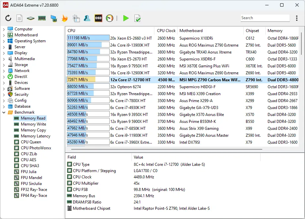The height and width of the screenshot is (219, 305).
Task: Refresh the benchmark results
Action: 9,18
